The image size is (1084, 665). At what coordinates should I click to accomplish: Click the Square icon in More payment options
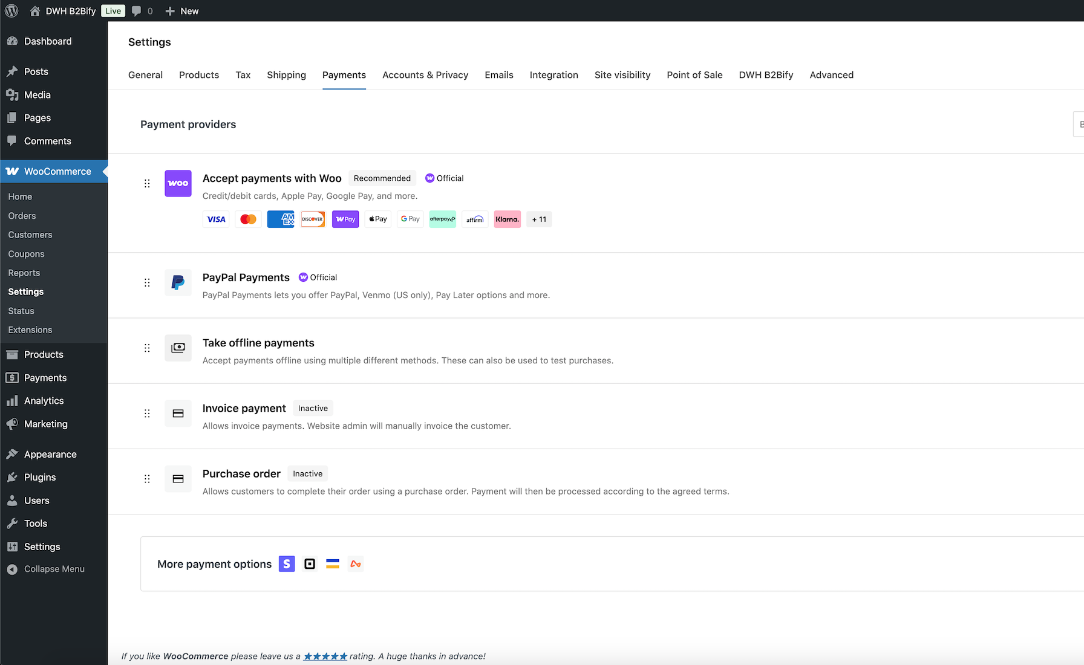(x=310, y=564)
